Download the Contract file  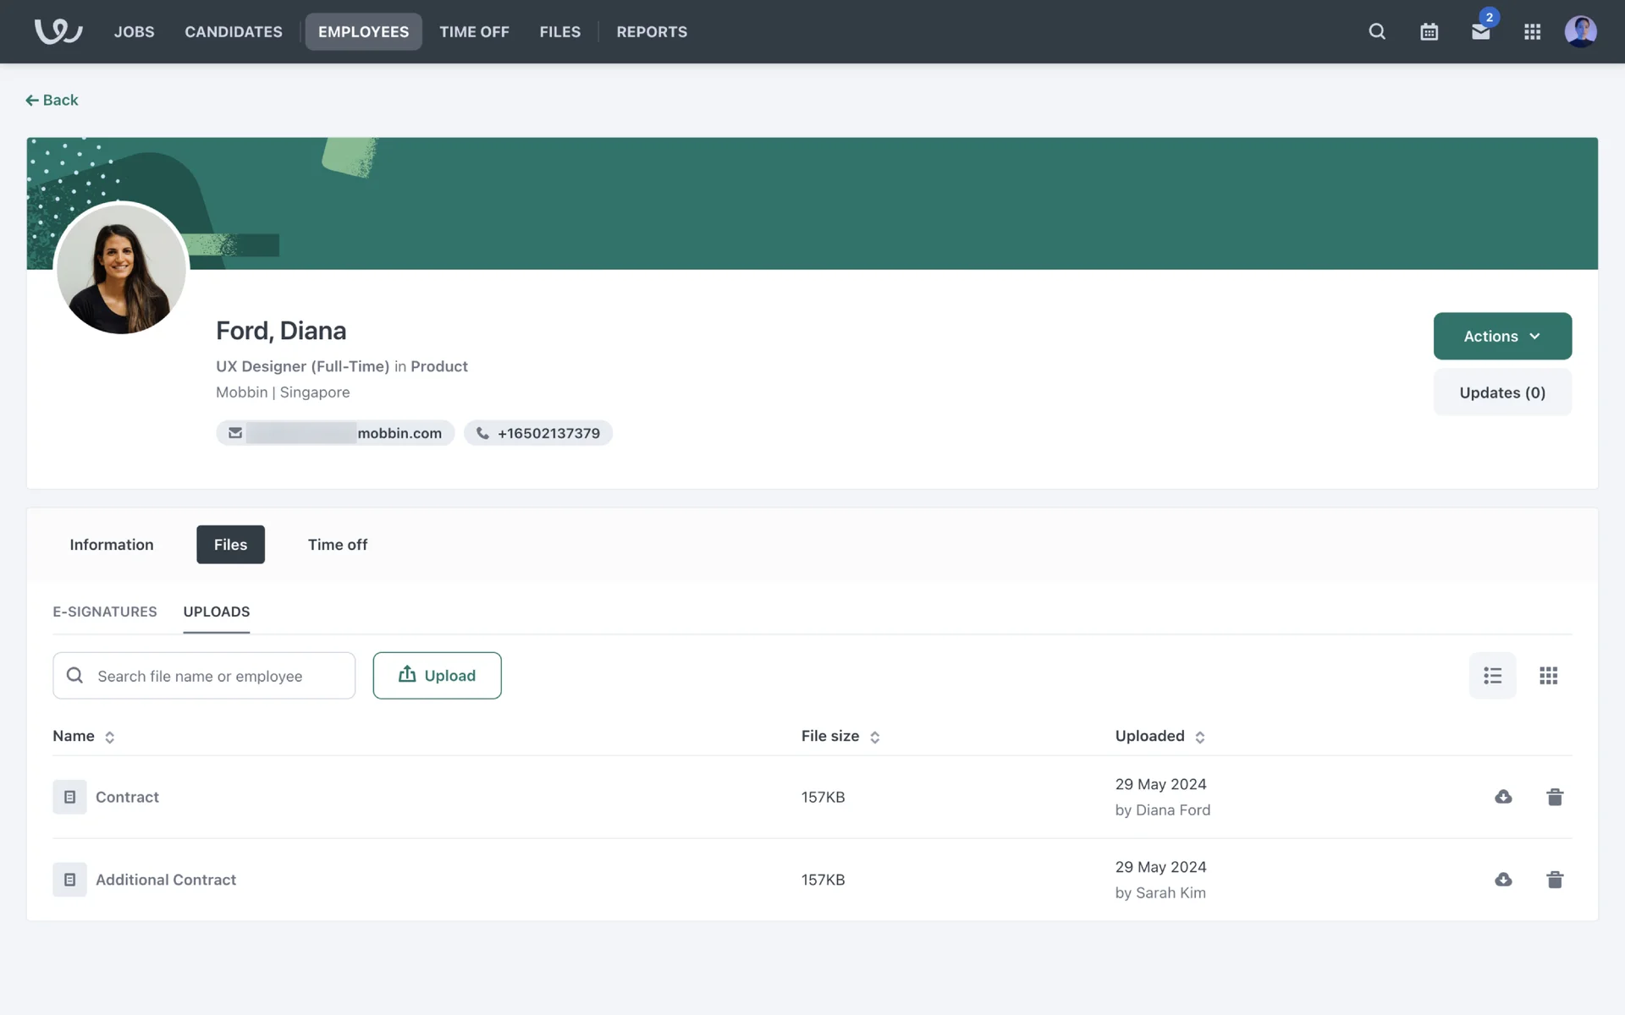pos(1503,797)
